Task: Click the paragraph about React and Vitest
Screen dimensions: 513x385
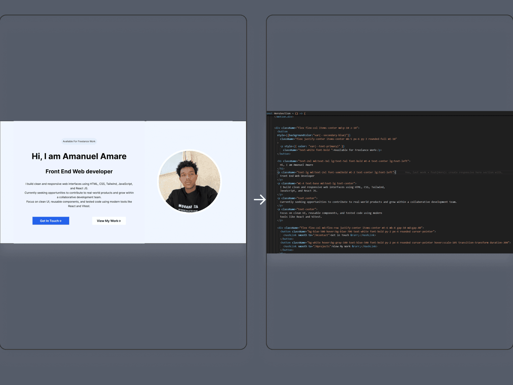Action: [79, 204]
